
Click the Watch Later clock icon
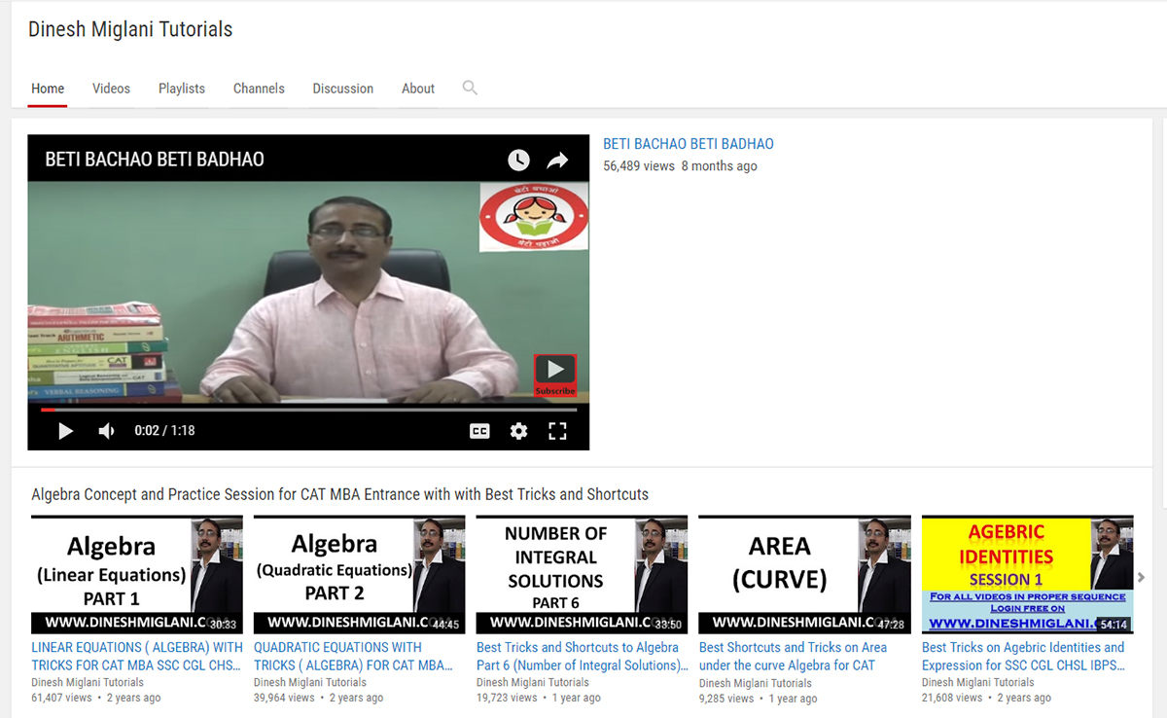pos(518,160)
